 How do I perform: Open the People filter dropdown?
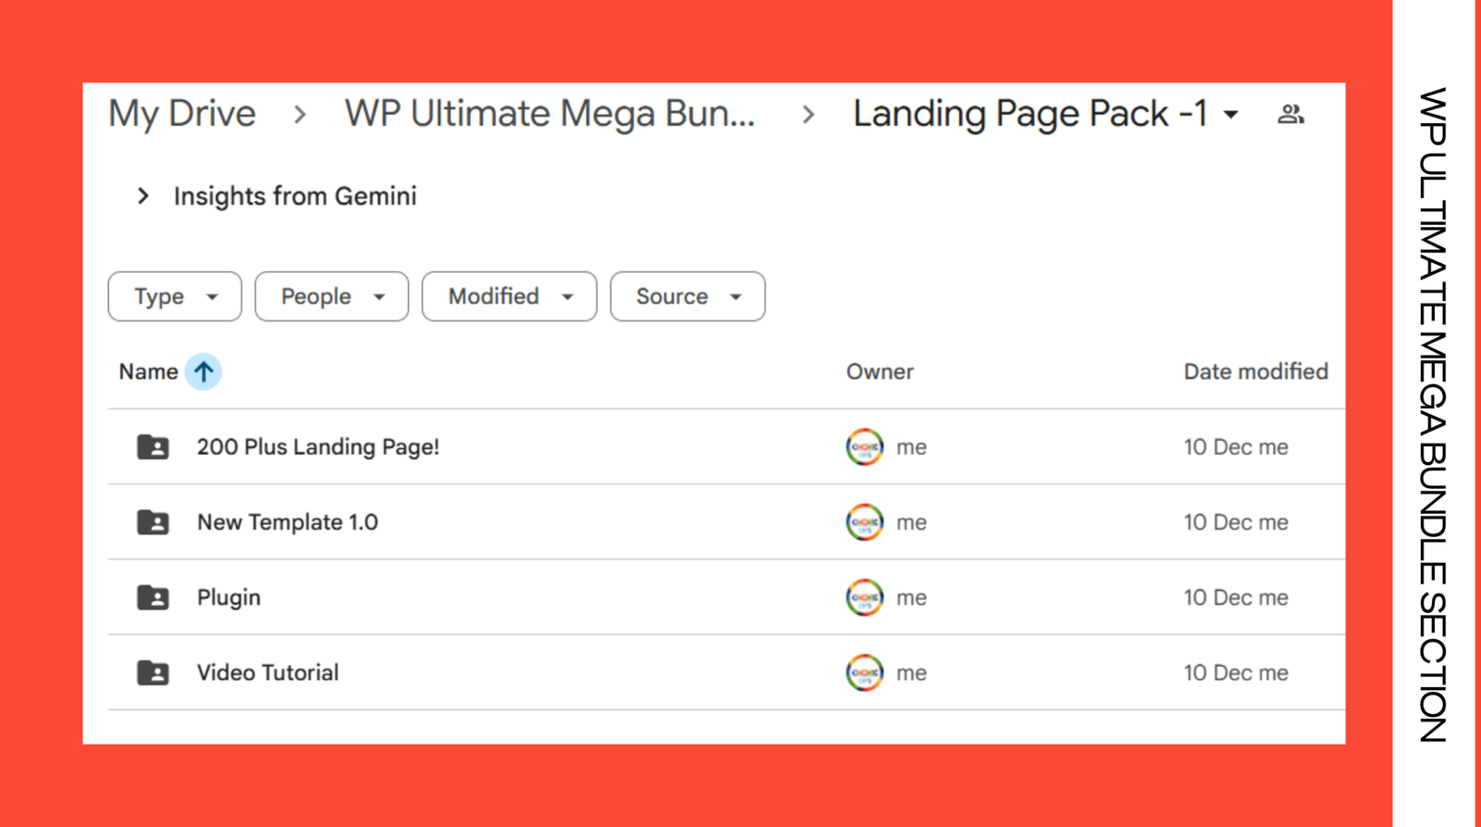331,296
